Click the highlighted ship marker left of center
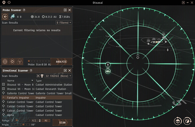Image resolution: width=195 pixels, height=127 pixels. tap(108, 64)
